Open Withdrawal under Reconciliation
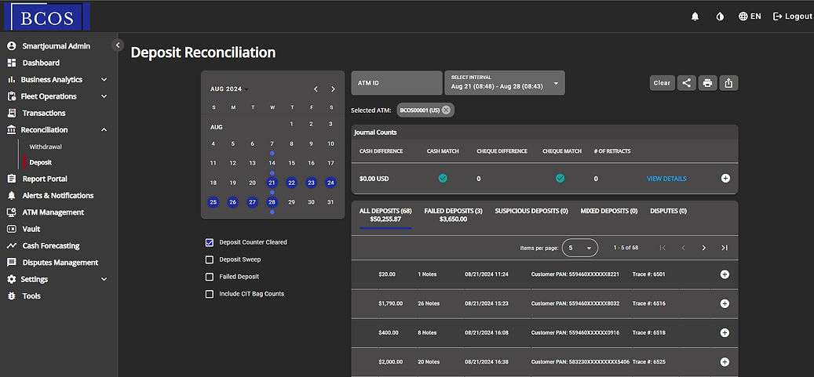814x377 pixels. [x=46, y=147]
